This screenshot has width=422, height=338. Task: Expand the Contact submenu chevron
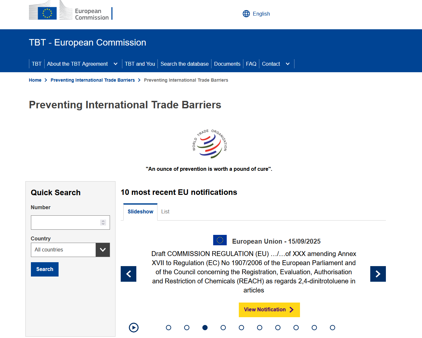tap(288, 64)
